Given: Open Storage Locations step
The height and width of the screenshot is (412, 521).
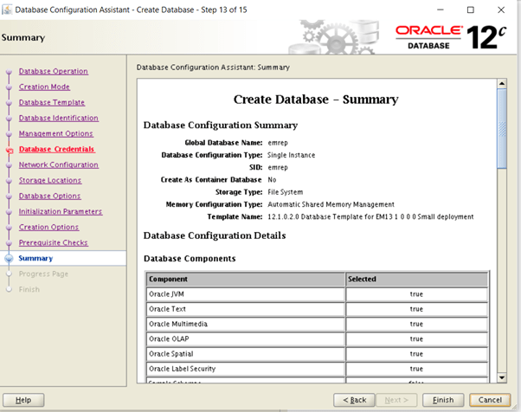Looking at the screenshot, I should (x=49, y=180).
